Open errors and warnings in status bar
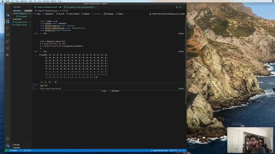 point(27,151)
